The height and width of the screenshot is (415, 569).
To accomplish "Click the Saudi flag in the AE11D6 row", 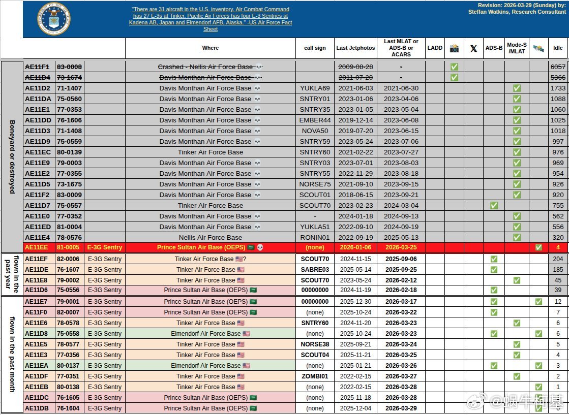I will pos(253,290).
